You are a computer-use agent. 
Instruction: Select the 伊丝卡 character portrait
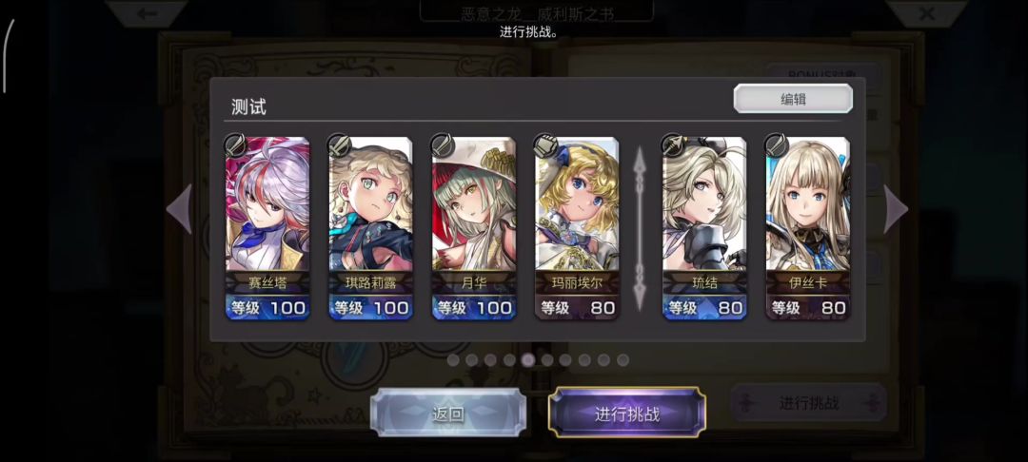pyautogui.click(x=808, y=203)
